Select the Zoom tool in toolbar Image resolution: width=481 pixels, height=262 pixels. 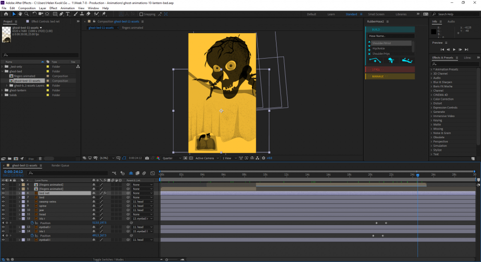click(26, 14)
